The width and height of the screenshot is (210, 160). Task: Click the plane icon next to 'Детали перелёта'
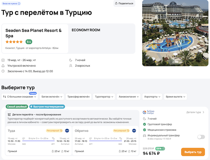(x=9, y=115)
